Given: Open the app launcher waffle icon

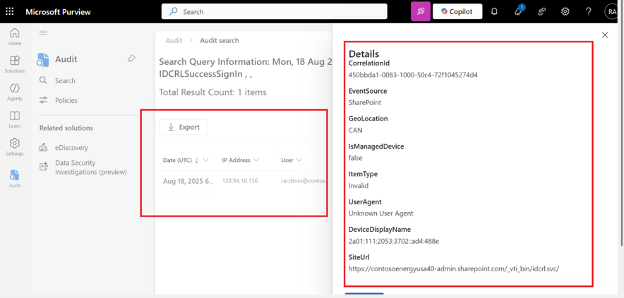Looking at the screenshot, I should coord(9,11).
